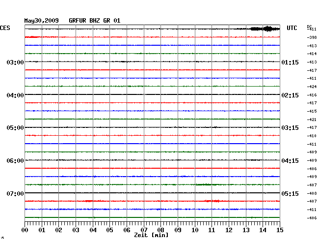Click the 03:15 UTC time label
The height and width of the screenshot is (243, 319).
290,128
